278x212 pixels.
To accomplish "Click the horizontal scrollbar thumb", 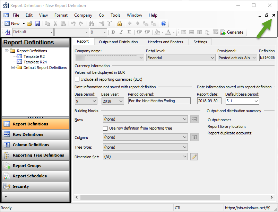I will pyautogui.click(x=150, y=197).
